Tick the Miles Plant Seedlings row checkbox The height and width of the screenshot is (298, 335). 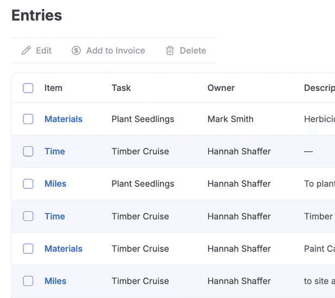click(x=28, y=184)
